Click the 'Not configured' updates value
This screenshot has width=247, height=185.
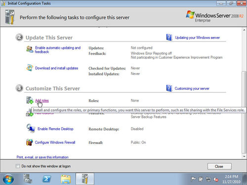pyautogui.click(x=141, y=48)
